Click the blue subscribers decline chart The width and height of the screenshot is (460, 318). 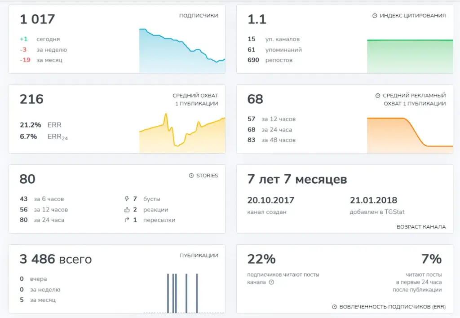[x=182, y=50]
